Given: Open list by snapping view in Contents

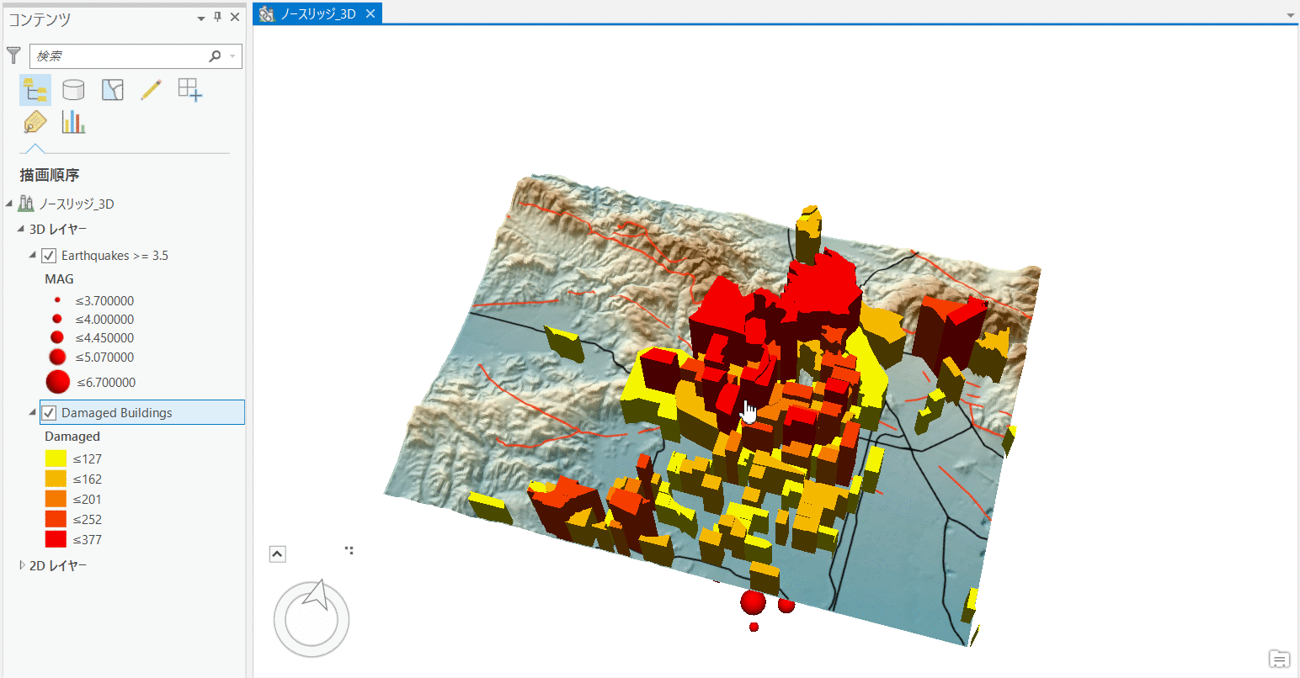Looking at the screenshot, I should 189,89.
